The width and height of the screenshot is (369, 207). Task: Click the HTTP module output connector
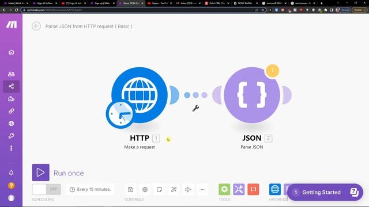(x=174, y=95)
